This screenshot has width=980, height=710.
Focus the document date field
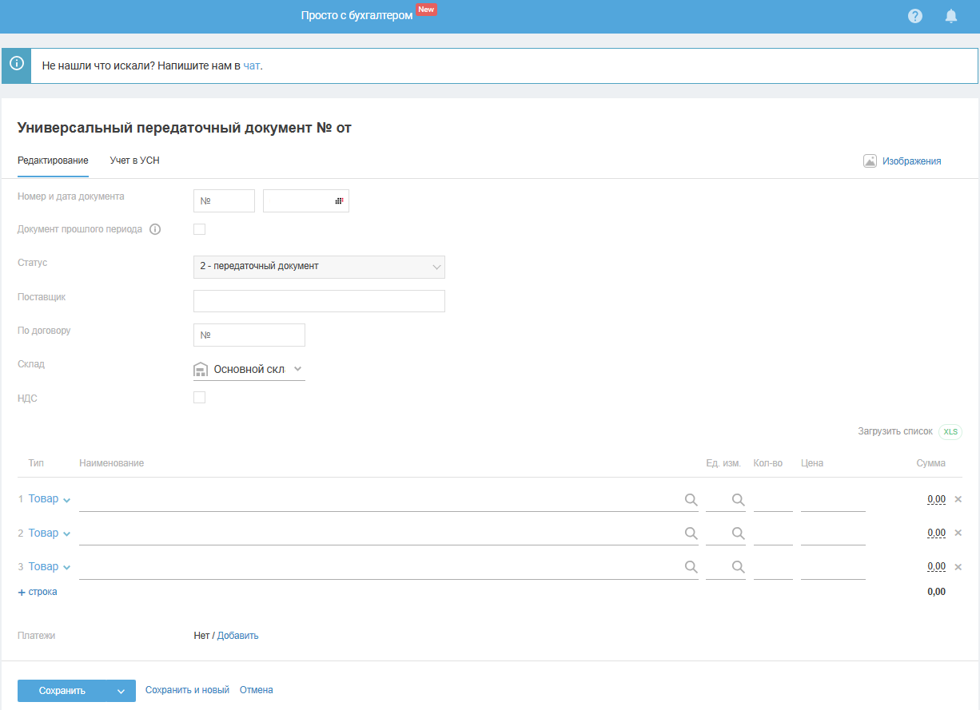pos(306,201)
